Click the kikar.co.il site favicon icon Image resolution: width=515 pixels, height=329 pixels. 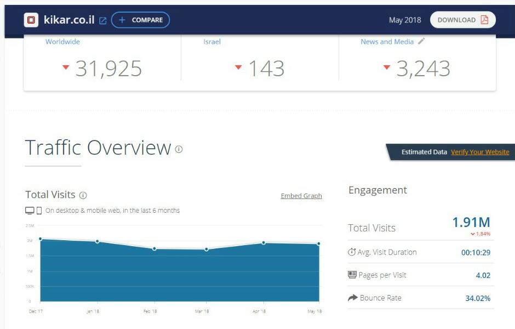click(31, 20)
